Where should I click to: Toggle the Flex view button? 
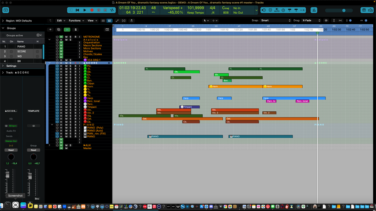coord(124,21)
